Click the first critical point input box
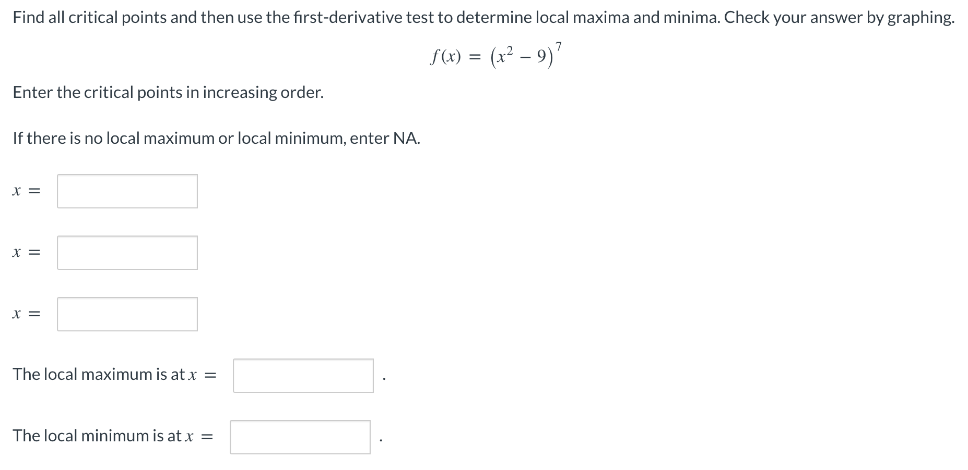Image resolution: width=968 pixels, height=470 pixels. 127,191
